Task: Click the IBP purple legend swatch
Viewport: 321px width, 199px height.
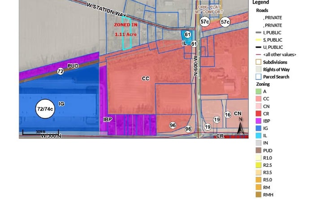Action: coord(258,121)
